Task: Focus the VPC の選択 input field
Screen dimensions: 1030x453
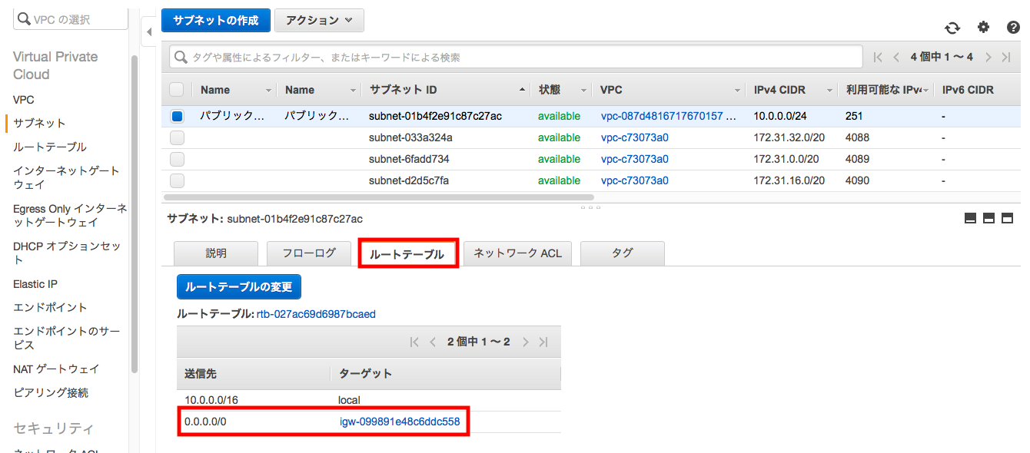Action: [71, 18]
